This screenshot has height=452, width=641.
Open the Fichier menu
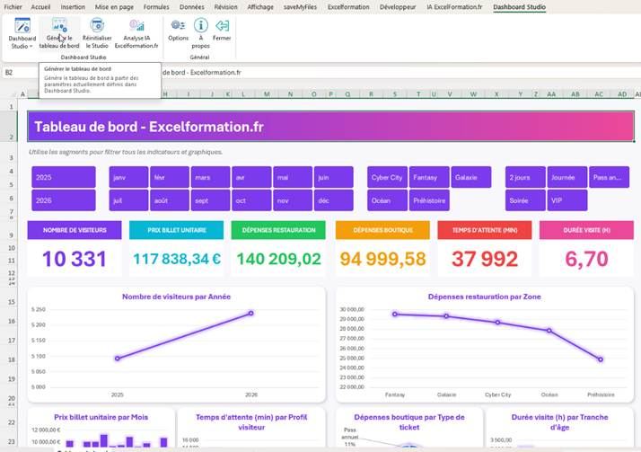(13, 7)
